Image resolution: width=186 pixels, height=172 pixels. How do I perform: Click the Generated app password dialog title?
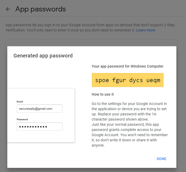coord(43,55)
